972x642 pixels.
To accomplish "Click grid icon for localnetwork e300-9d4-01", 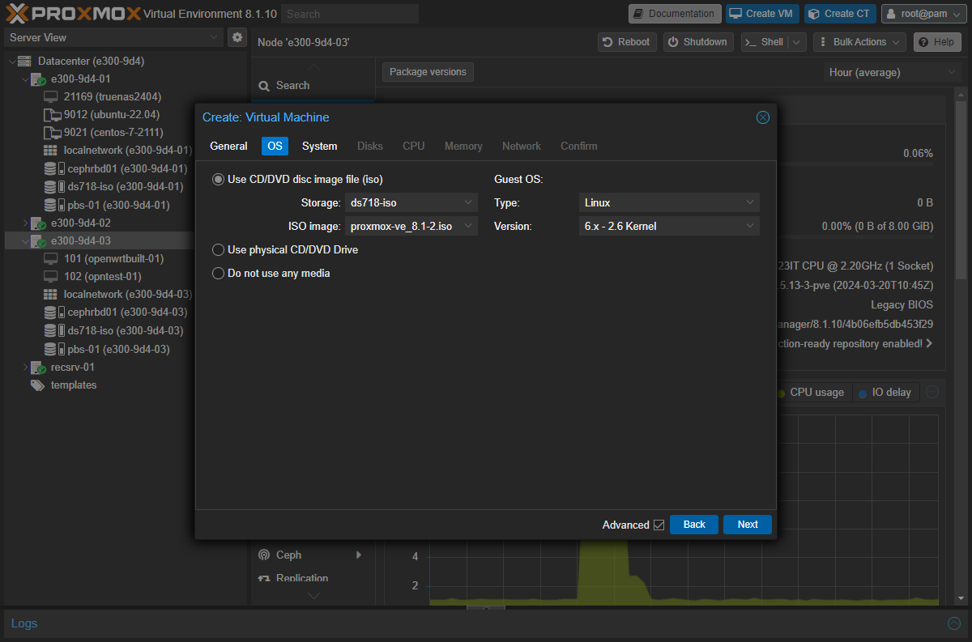I will click(51, 151).
